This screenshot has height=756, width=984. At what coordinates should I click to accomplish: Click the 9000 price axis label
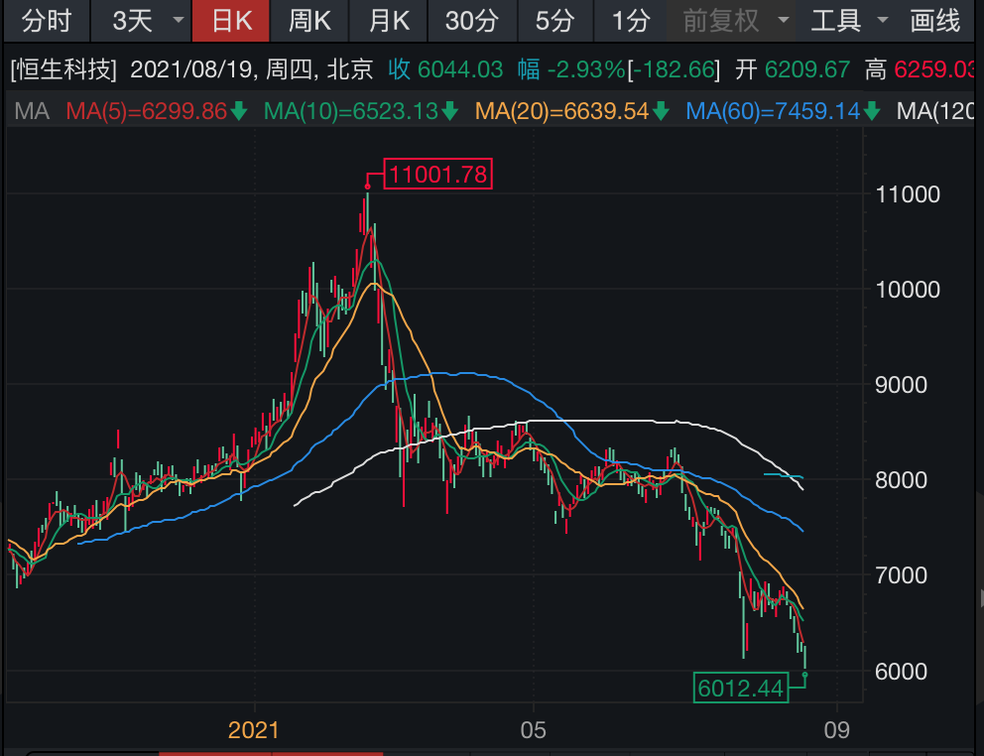pos(901,384)
